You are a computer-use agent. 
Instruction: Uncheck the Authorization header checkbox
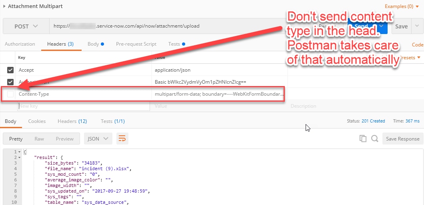pos(10,82)
